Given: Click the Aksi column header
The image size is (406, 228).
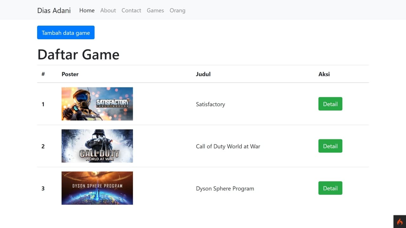Looking at the screenshot, I should 324,74.
